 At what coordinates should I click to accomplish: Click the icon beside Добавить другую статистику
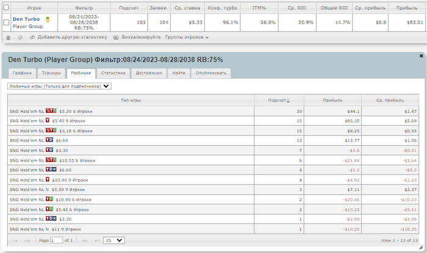coord(32,37)
